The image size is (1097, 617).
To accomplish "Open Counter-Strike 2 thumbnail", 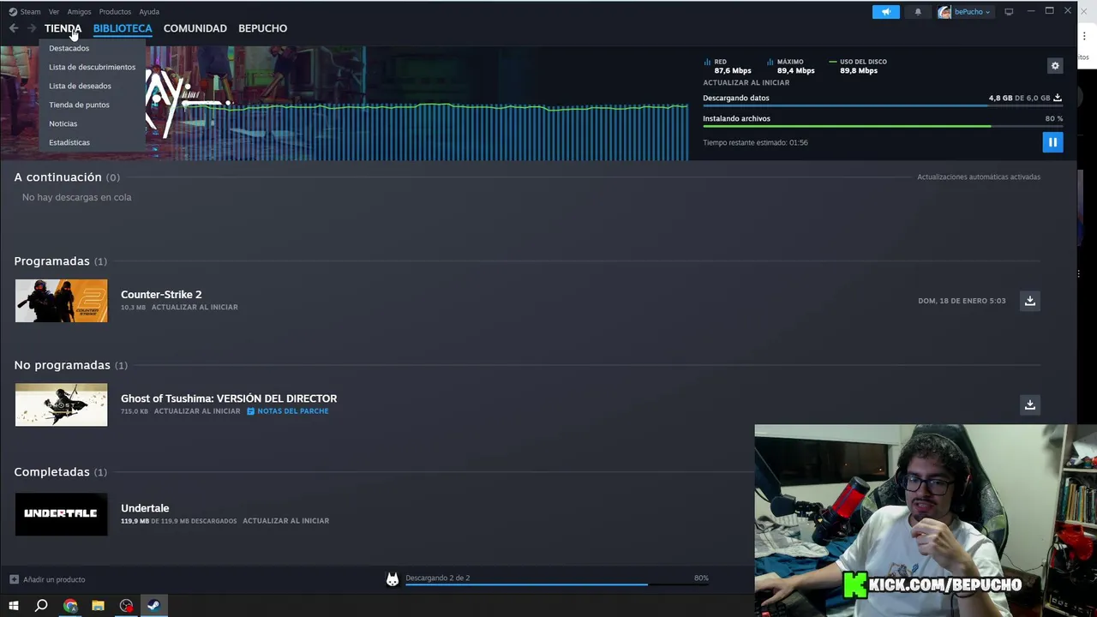I will [61, 301].
